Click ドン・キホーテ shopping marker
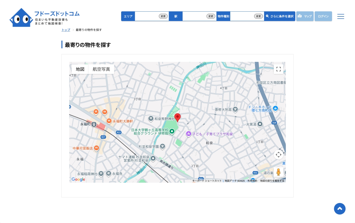The width and height of the screenshot is (355, 223). (x=275, y=108)
